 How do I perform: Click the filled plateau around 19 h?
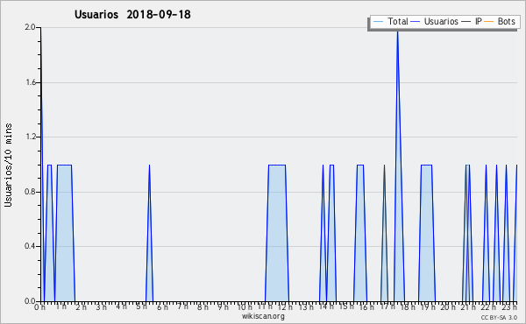pyautogui.click(x=427, y=233)
